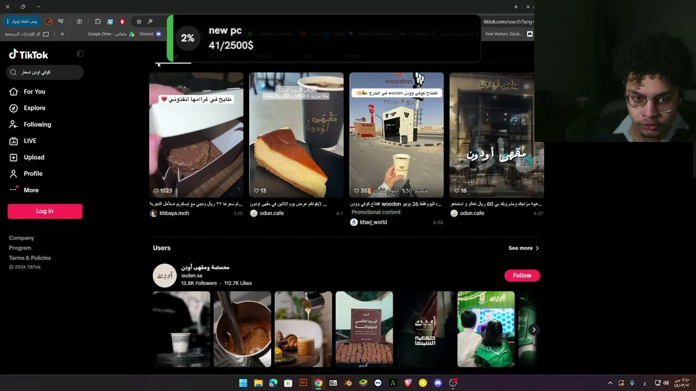
Task: Open the wooden coffee kiosk video
Action: click(396, 135)
